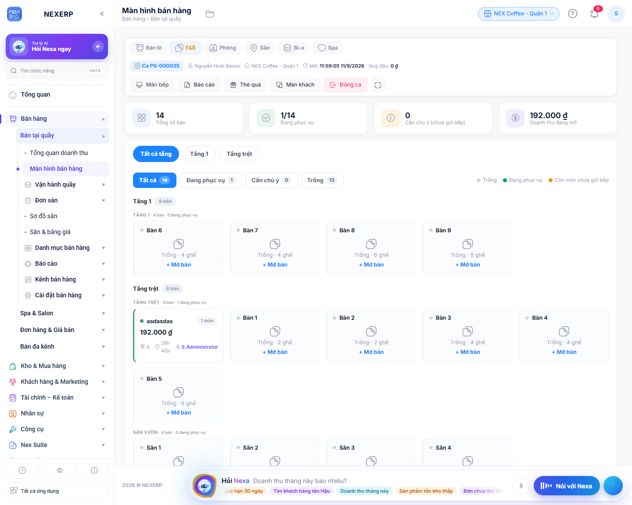Click the Nexa robot avatar in chat bar

[x=205, y=486]
